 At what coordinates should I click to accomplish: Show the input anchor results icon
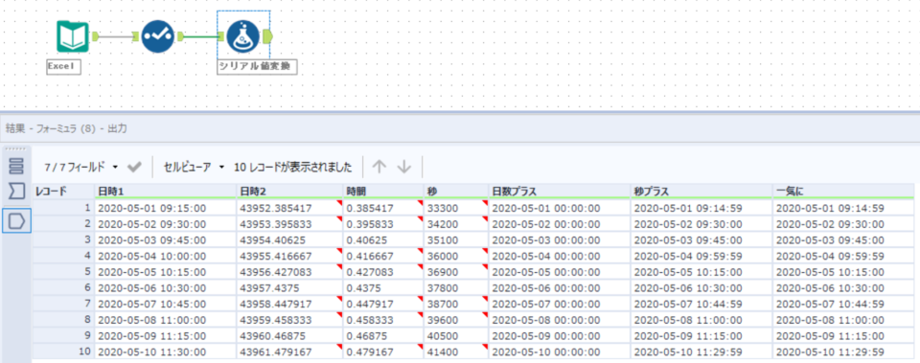pyautogui.click(x=16, y=191)
